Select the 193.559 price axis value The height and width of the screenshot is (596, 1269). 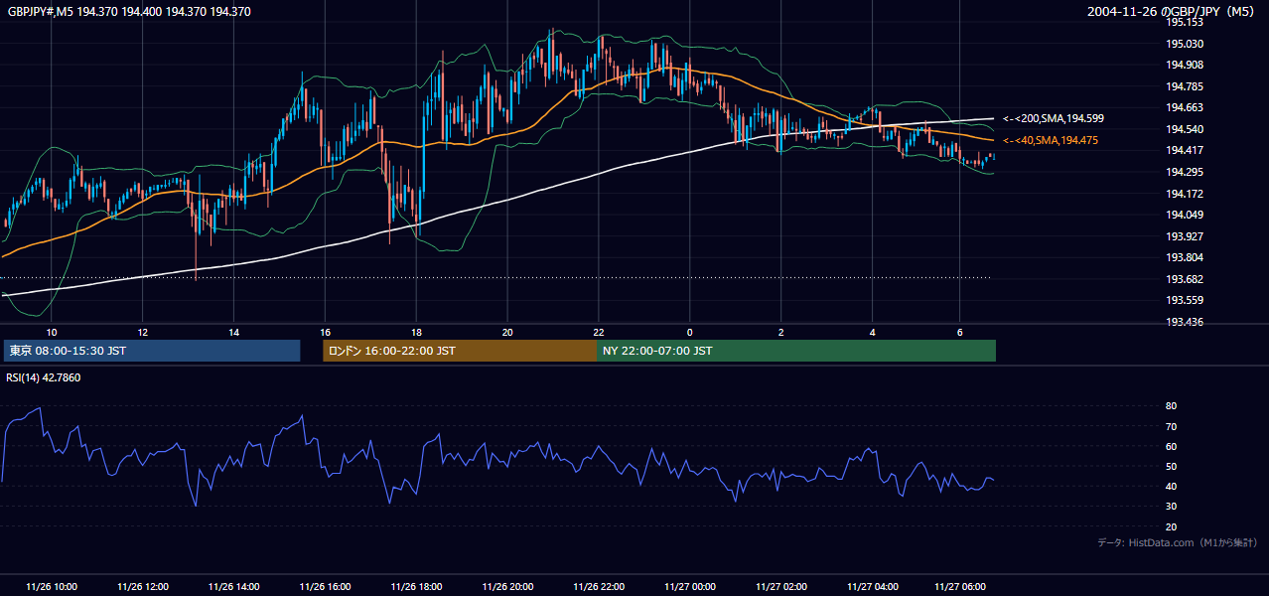pyautogui.click(x=1185, y=300)
